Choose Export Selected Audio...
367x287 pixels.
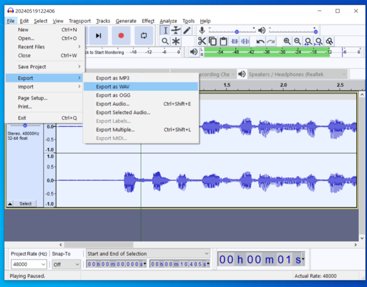(141, 112)
